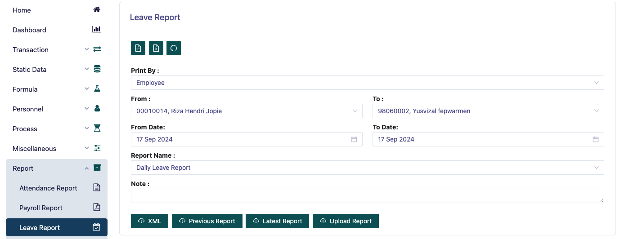Click the PDF icon beside Payroll Report

pos(97,208)
